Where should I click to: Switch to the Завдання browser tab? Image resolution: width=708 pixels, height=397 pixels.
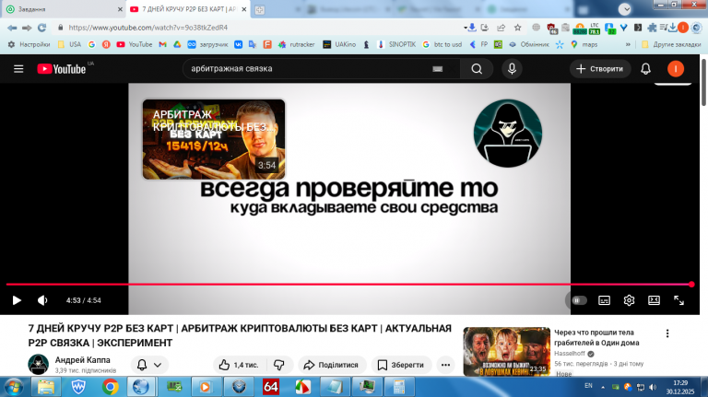coord(64,9)
